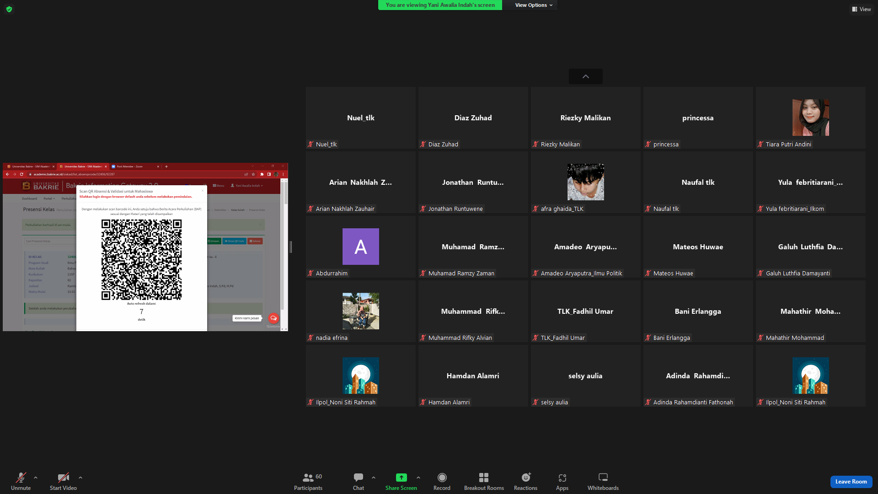Click the Bakrie university logo in shared page
Image resolution: width=878 pixels, height=494 pixels.
pos(41,186)
